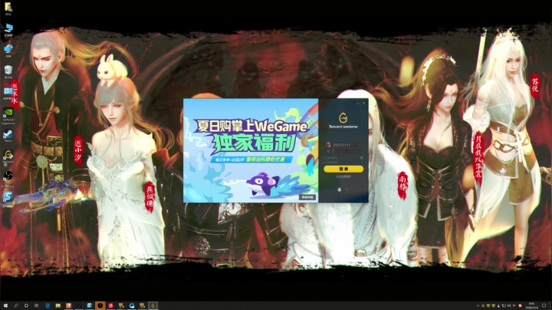The width and height of the screenshot is (552, 310).
Task: Click the link below the login button
Action: pyautogui.click(x=343, y=176)
